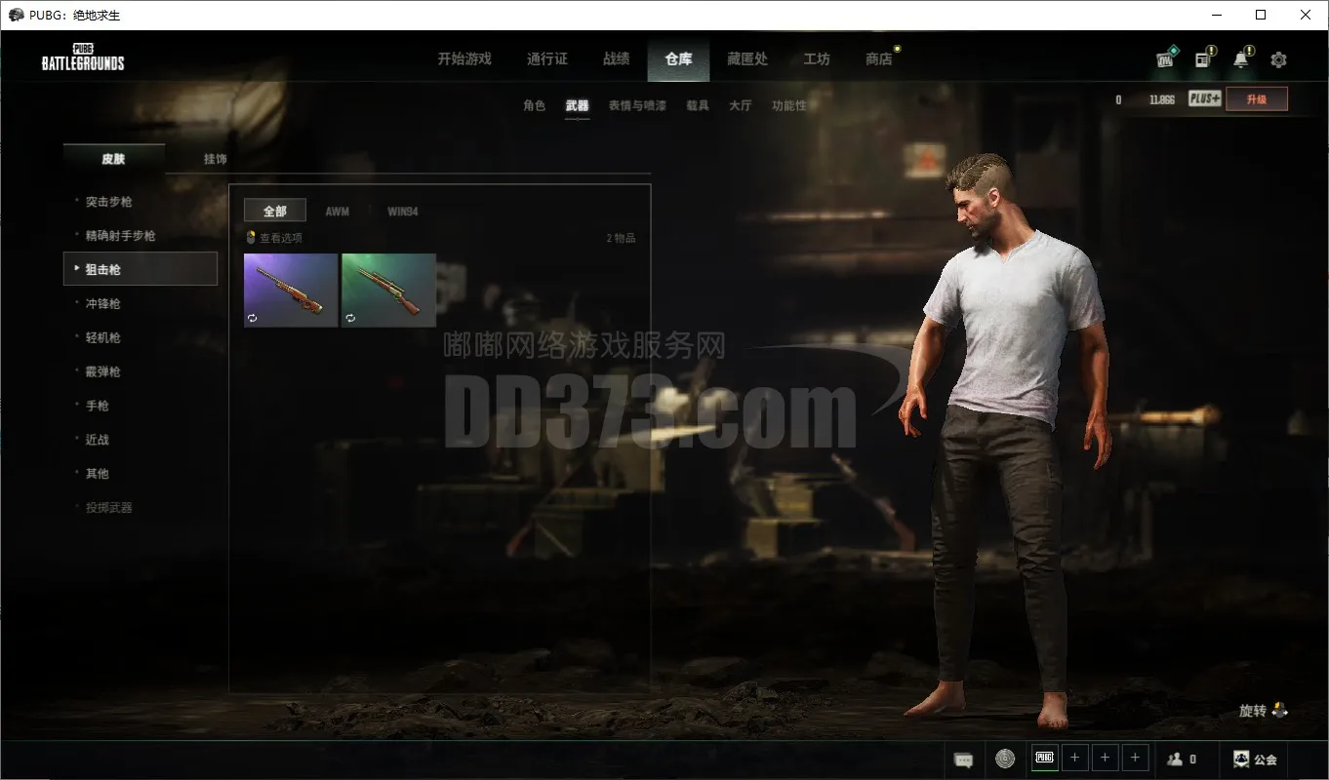Toggle the 查看选项 view options

tap(274, 238)
